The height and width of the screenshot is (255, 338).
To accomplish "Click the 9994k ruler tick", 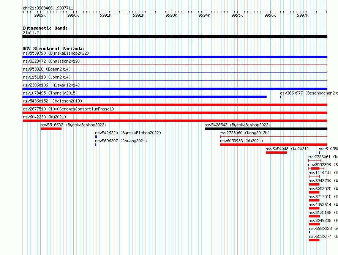I will click(x=204, y=15).
